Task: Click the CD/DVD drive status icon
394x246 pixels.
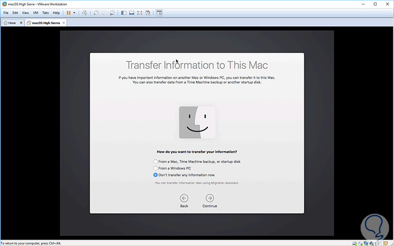Action: (x=361, y=243)
